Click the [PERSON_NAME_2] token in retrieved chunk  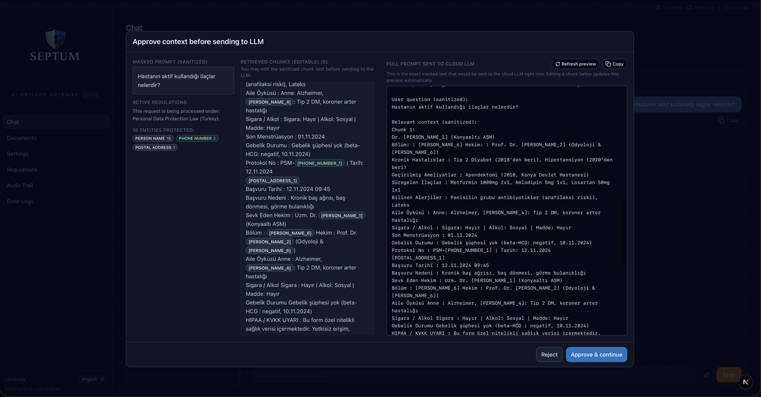point(270,242)
